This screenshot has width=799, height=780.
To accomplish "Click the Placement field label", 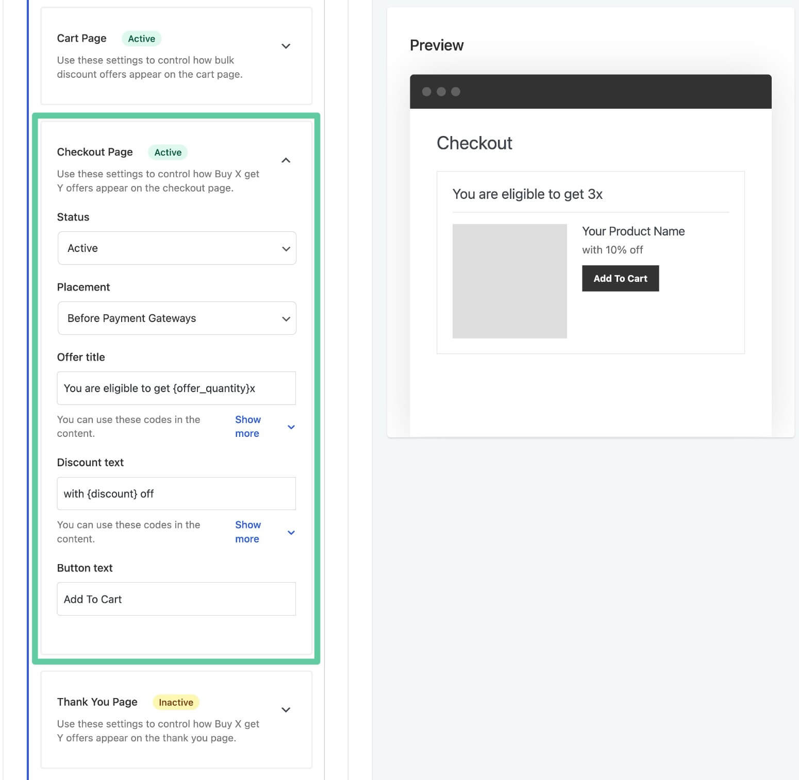I will (84, 287).
